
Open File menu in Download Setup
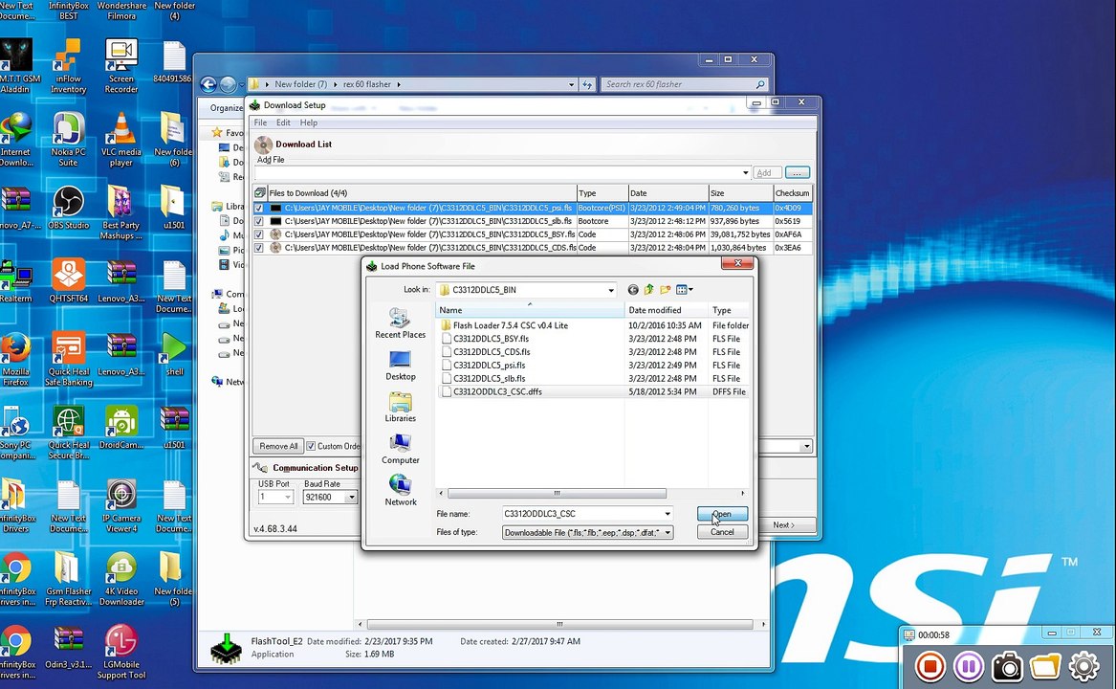[x=260, y=122]
